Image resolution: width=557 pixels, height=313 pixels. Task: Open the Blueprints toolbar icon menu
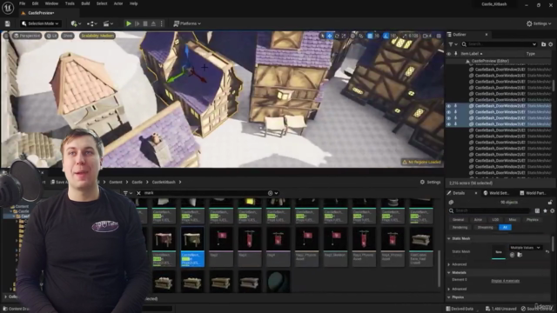coord(92,23)
